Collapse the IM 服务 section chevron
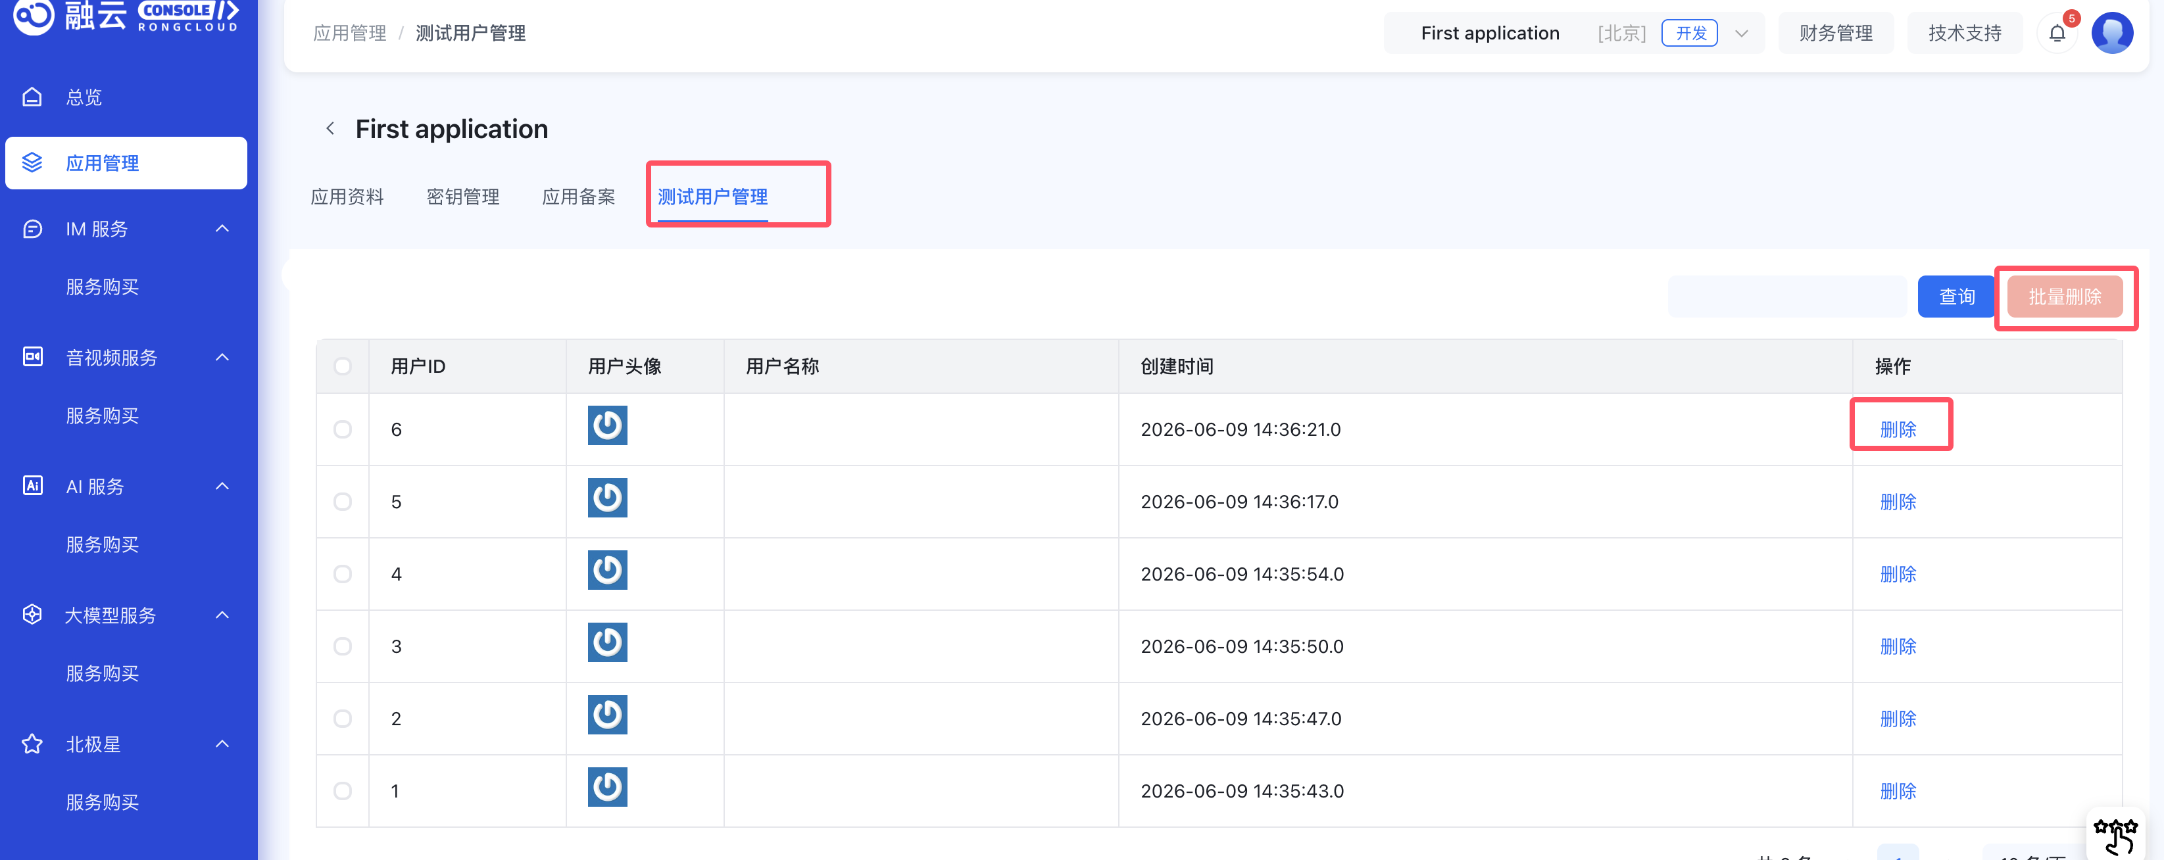Viewport: 2164px width, 860px height. (x=222, y=228)
